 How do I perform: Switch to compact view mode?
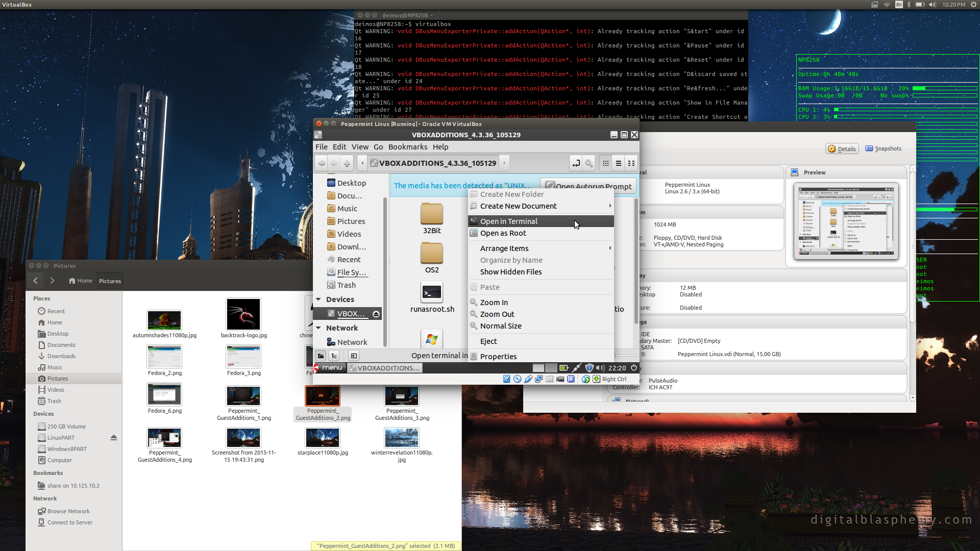631,163
